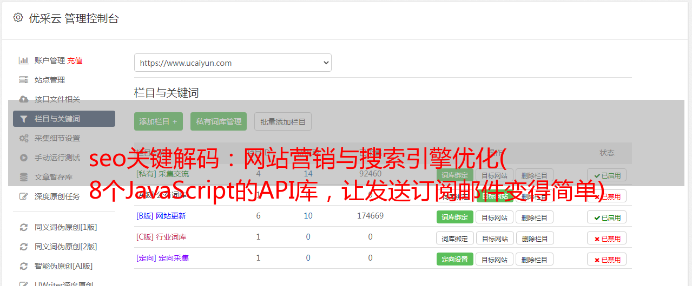
Task: Click 删除栏目 for 定向采集 row
Action: click(x=535, y=260)
